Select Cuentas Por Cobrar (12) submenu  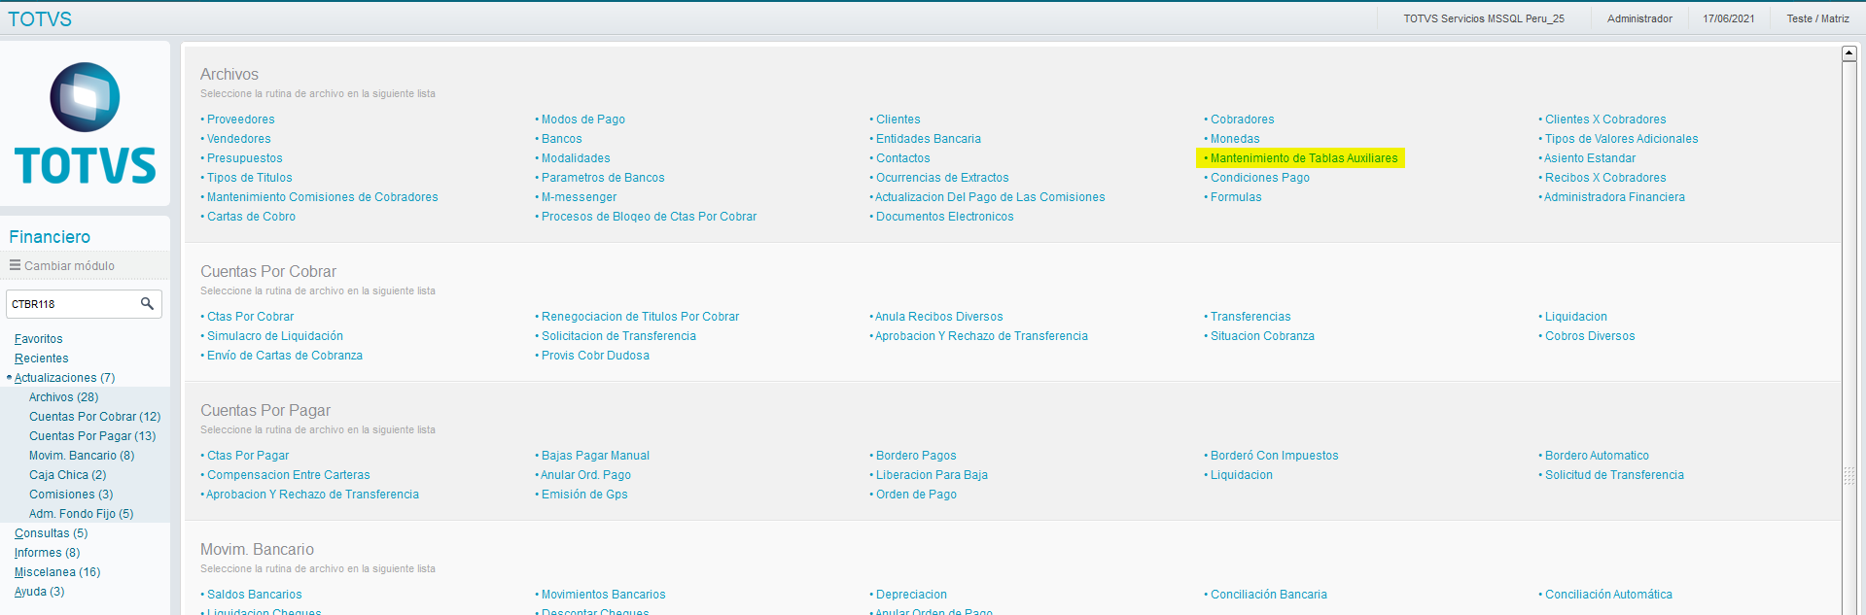(x=95, y=417)
